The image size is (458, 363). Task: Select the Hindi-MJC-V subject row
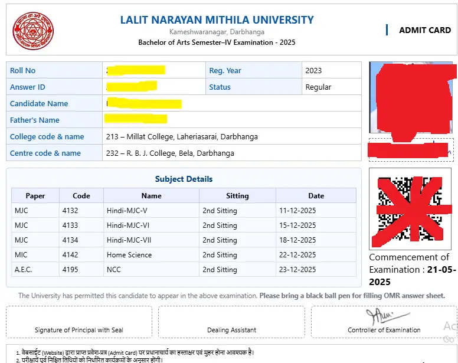click(x=127, y=211)
